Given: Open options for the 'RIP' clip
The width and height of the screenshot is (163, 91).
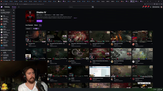Looking at the screenshot, I should (131, 78).
